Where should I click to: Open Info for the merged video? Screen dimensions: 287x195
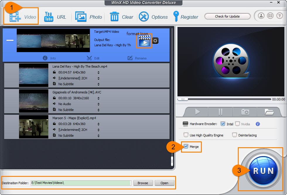pos(49,58)
